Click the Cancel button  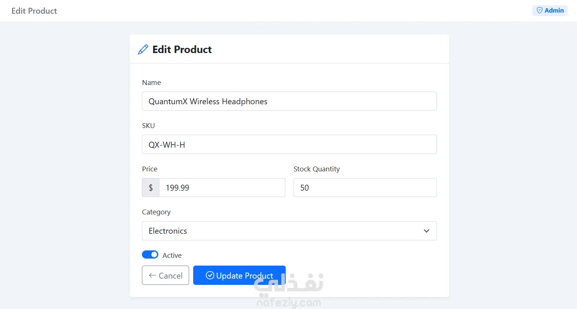[165, 275]
